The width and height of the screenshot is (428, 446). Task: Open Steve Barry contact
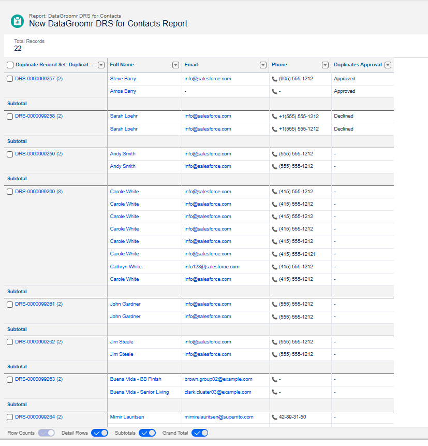click(123, 79)
